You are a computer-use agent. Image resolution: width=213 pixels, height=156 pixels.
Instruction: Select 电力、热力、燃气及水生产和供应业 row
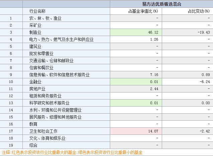click(x=61, y=39)
